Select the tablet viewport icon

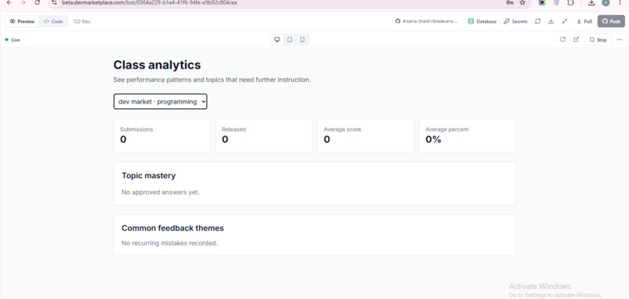[290, 40]
